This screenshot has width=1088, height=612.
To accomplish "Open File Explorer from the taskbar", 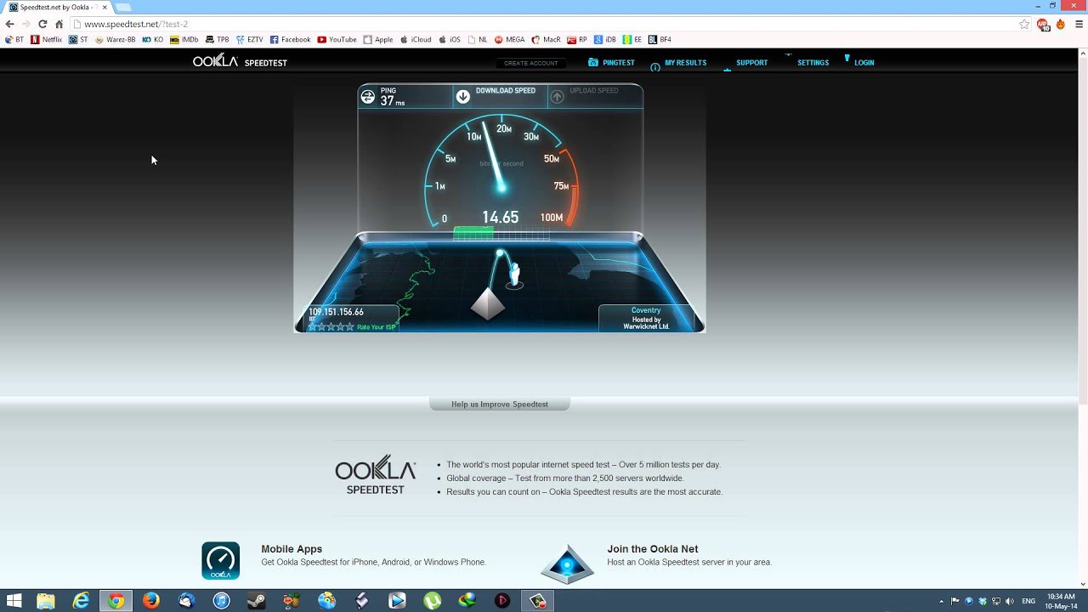I will [46, 601].
